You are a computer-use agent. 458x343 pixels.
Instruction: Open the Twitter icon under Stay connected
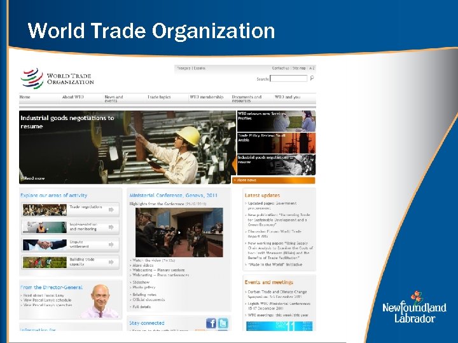[x=223, y=323]
